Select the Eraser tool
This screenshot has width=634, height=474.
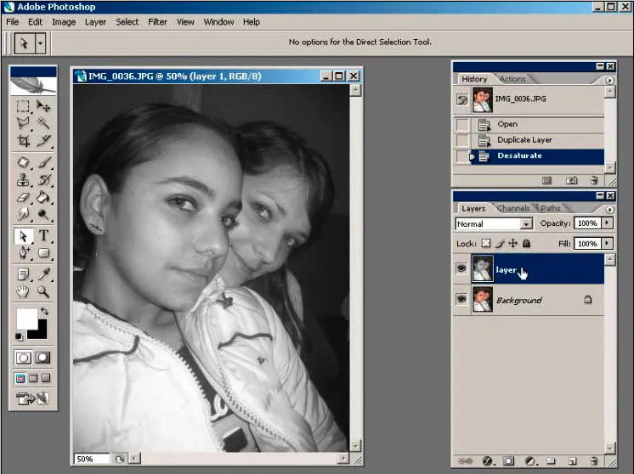(x=23, y=197)
